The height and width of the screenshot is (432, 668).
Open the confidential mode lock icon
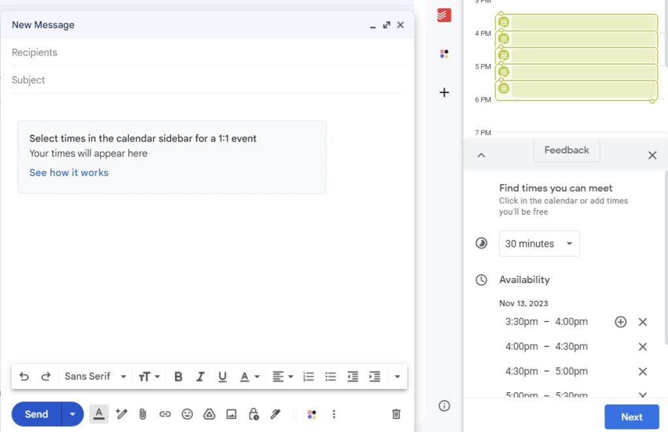point(254,414)
